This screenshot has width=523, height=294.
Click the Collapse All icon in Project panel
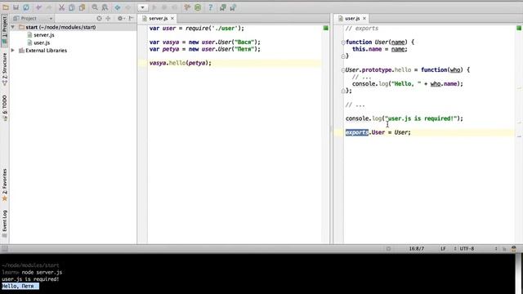[108, 18]
